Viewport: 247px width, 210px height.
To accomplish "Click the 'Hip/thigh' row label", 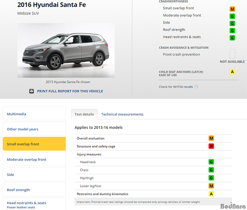I will [87, 178].
